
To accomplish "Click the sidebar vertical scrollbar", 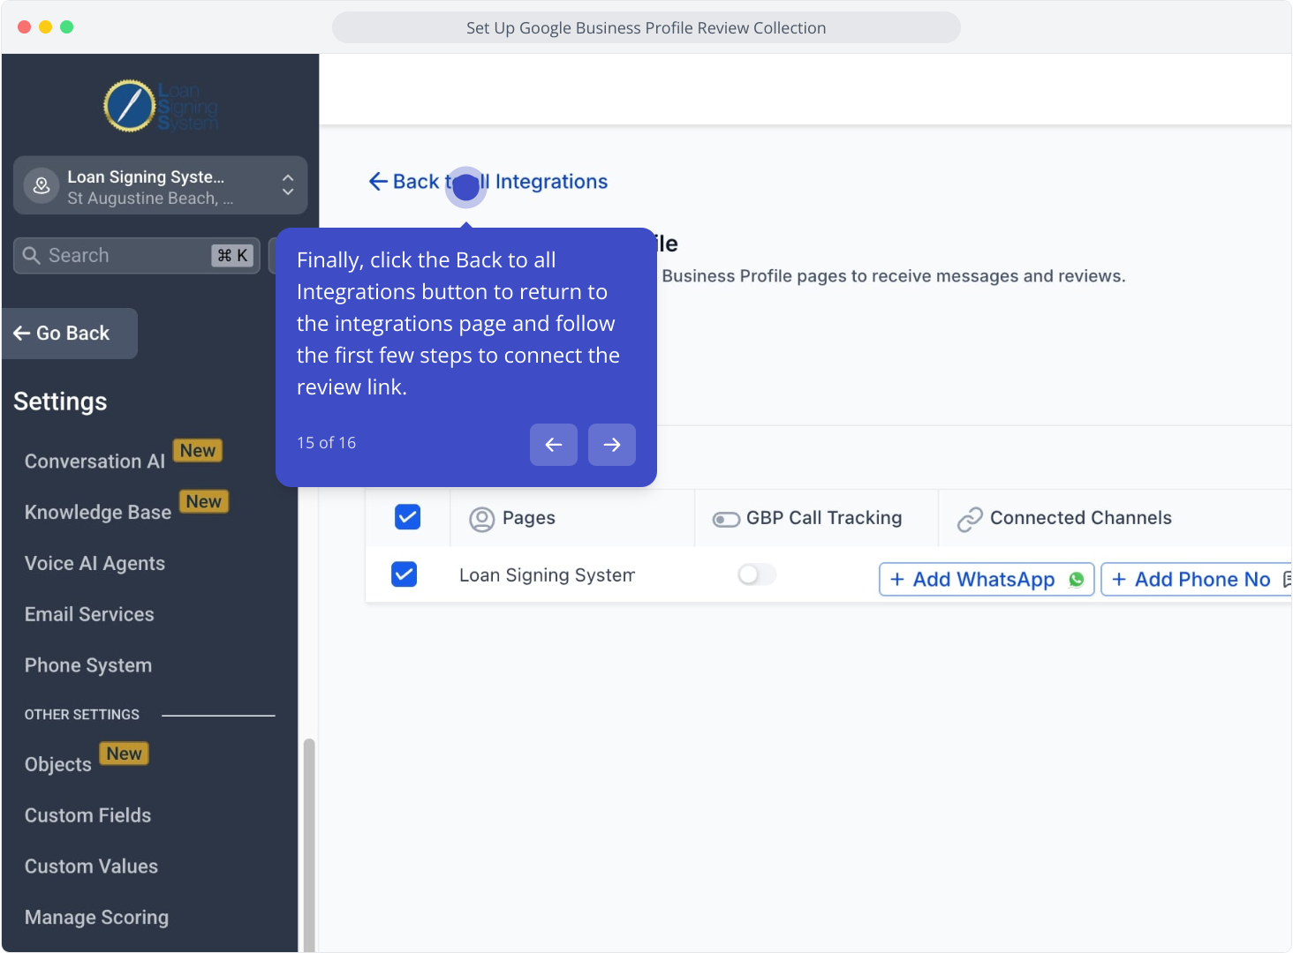I will coord(309,844).
